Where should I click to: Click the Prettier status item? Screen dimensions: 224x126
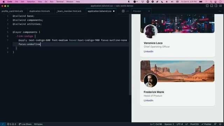(x=206, y=124)
